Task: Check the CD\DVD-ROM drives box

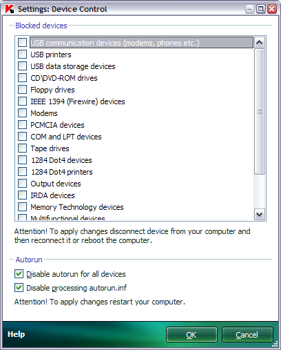Action: (22, 78)
